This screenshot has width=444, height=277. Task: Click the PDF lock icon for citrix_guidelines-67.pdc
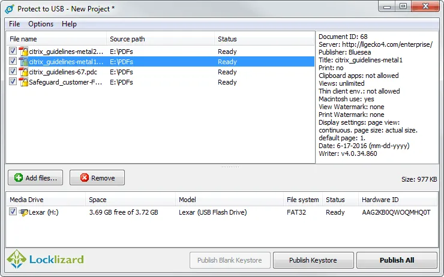tap(23, 71)
